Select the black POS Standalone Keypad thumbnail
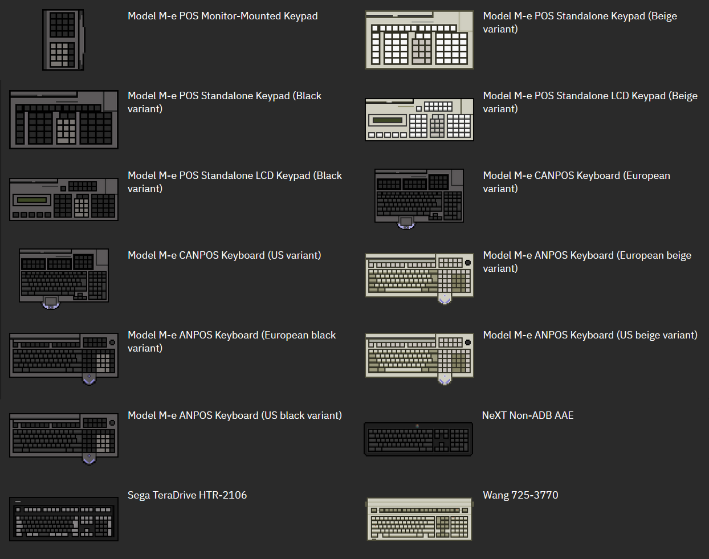 tap(63, 119)
